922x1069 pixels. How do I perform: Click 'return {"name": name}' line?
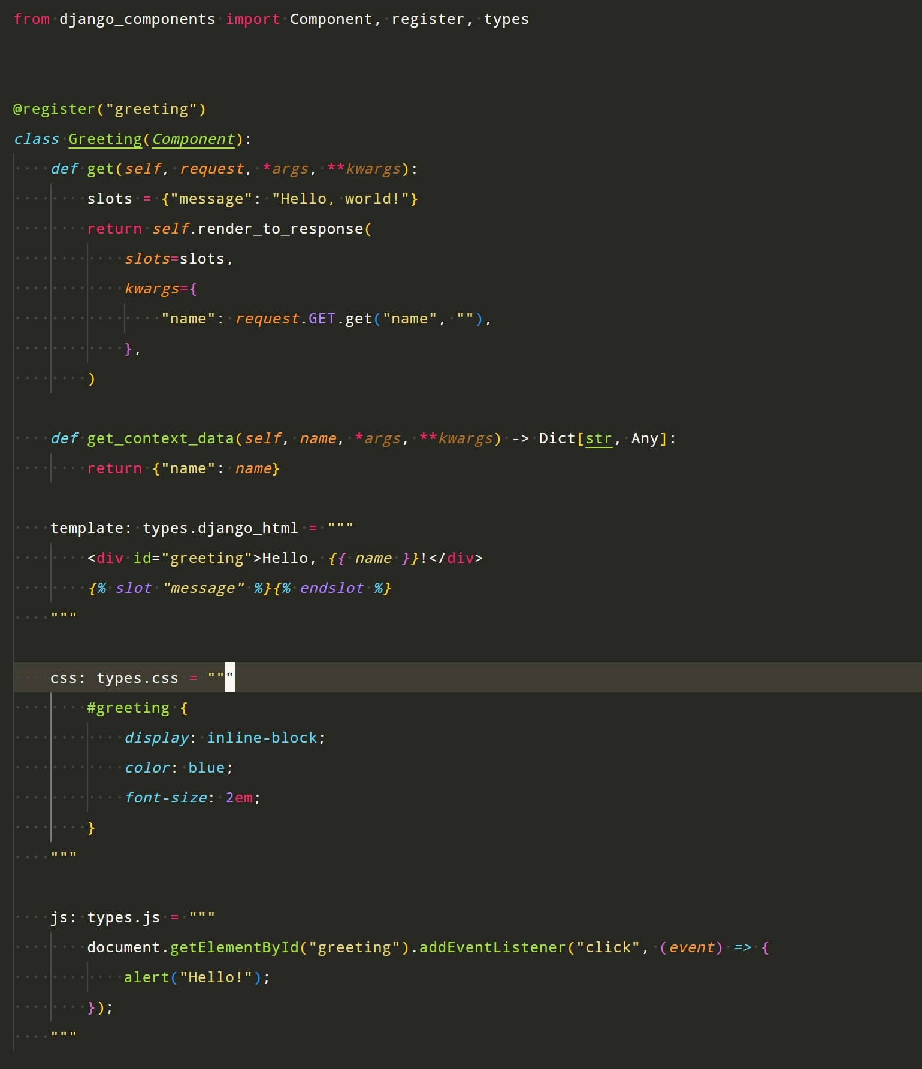coord(184,468)
